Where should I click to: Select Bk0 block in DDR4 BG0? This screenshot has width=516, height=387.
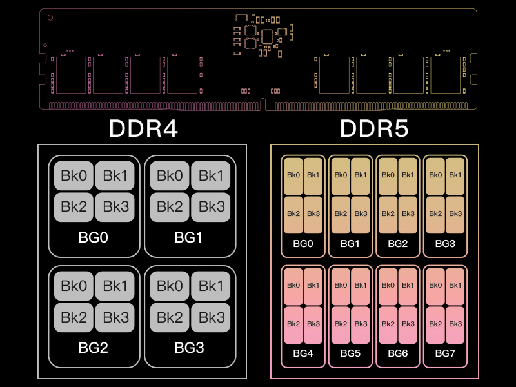74,175
